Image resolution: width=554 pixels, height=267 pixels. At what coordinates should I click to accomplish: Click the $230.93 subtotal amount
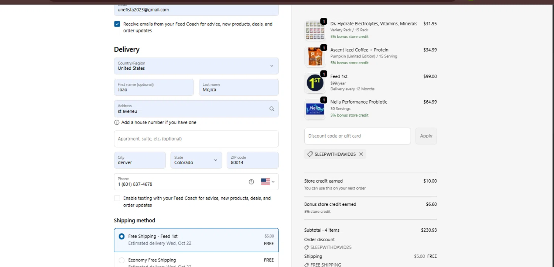click(x=429, y=230)
